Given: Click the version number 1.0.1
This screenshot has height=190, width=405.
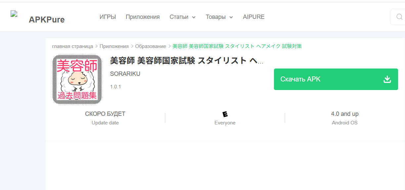Looking at the screenshot, I should point(115,87).
